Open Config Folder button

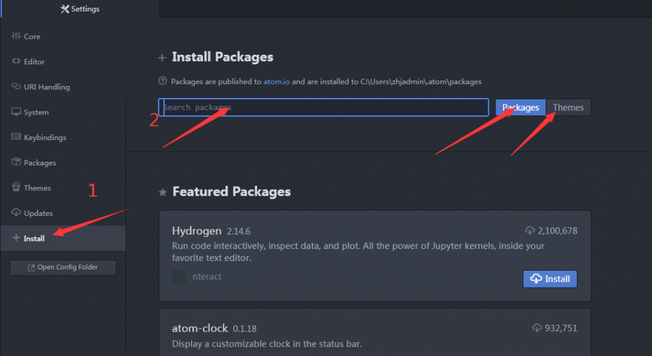coord(63,267)
